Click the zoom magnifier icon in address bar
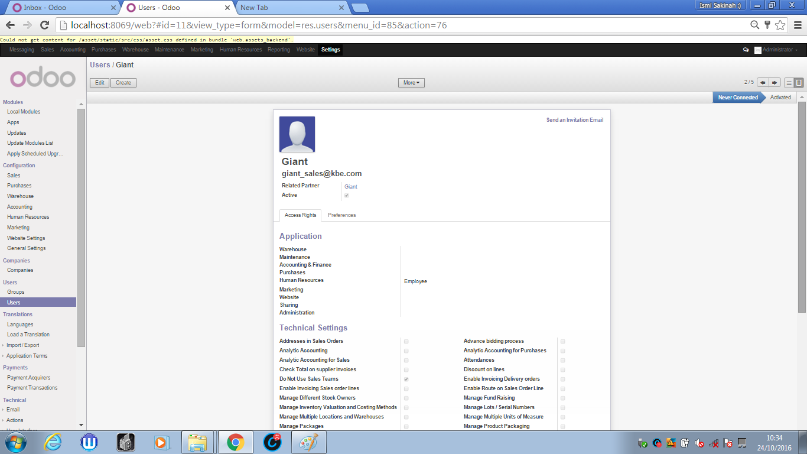Image resolution: width=807 pixels, height=454 pixels. pyautogui.click(x=755, y=25)
